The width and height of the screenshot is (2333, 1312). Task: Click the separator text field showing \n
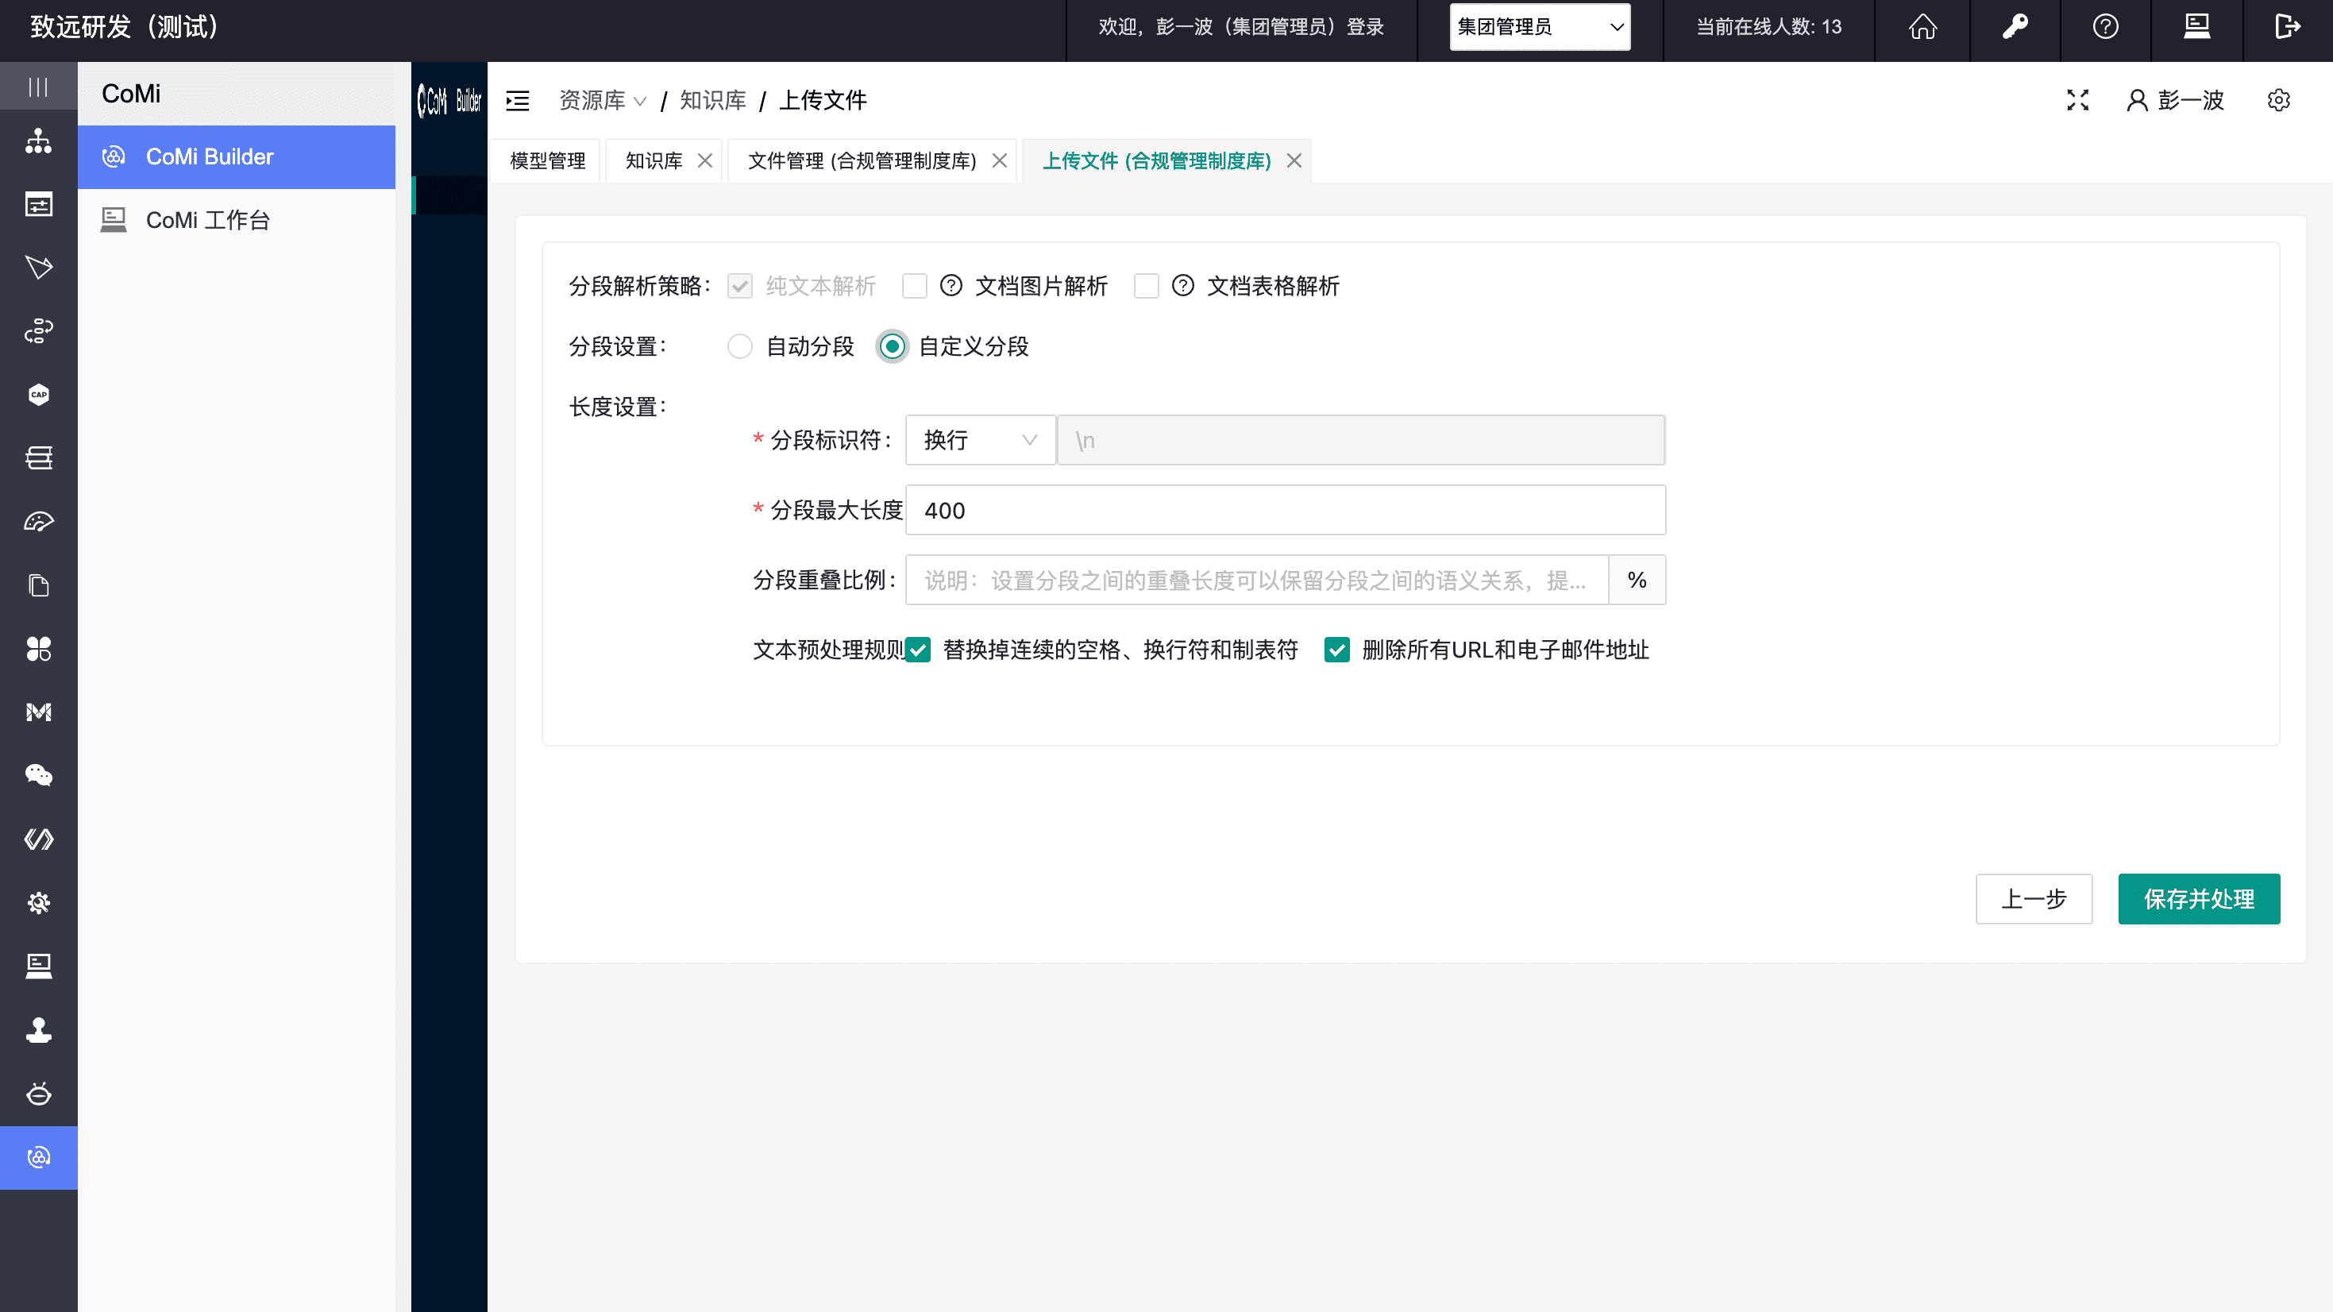[1361, 440]
